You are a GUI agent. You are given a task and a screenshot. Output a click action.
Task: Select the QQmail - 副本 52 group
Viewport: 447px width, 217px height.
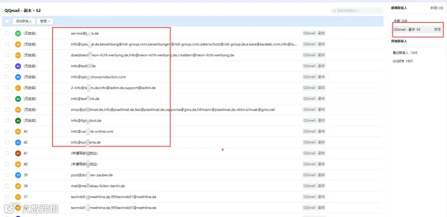point(407,29)
